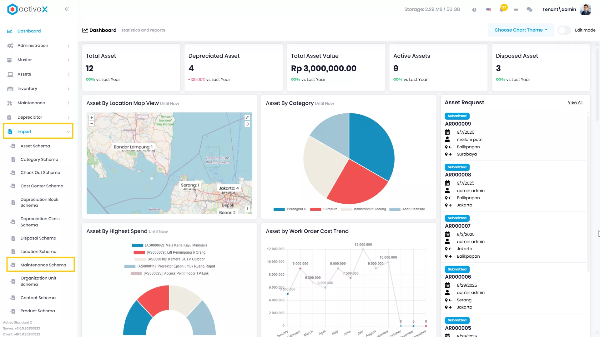The width and height of the screenshot is (600, 337).
Task: Open the admin user avatar
Action: (585, 9)
